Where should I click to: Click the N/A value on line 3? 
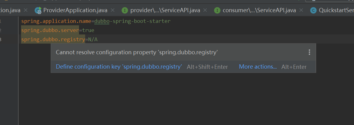point(93,40)
